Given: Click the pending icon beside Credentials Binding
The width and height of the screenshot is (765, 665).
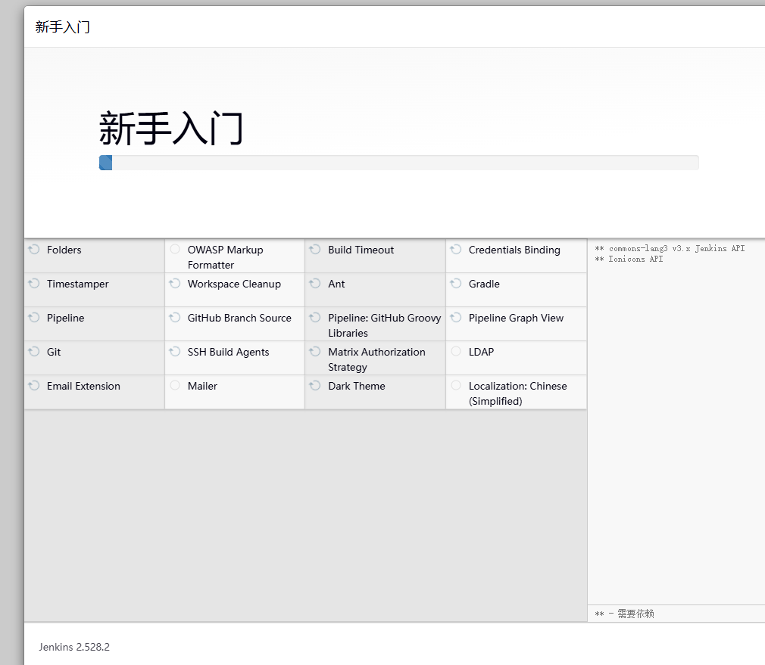Looking at the screenshot, I should pos(456,250).
